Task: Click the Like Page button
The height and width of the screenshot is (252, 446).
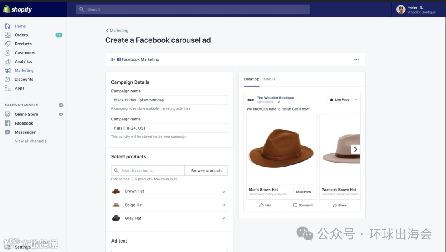Action: tap(339, 99)
